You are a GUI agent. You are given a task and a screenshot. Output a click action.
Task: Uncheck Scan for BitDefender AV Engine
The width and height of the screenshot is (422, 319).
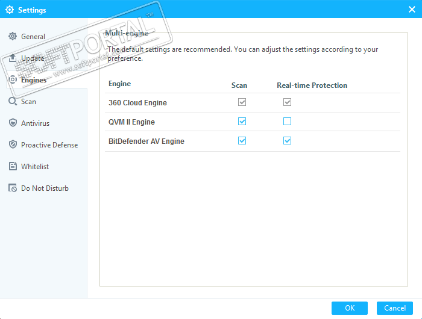coord(242,141)
